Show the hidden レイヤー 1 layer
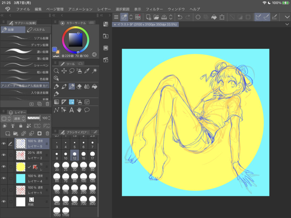The height and width of the screenshot is (218, 291). (4, 190)
